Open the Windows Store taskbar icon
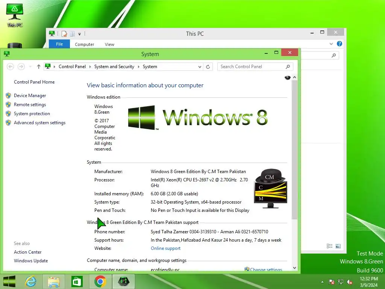Image resolution: width=385 pixels, height=289 pixels. coord(77,281)
